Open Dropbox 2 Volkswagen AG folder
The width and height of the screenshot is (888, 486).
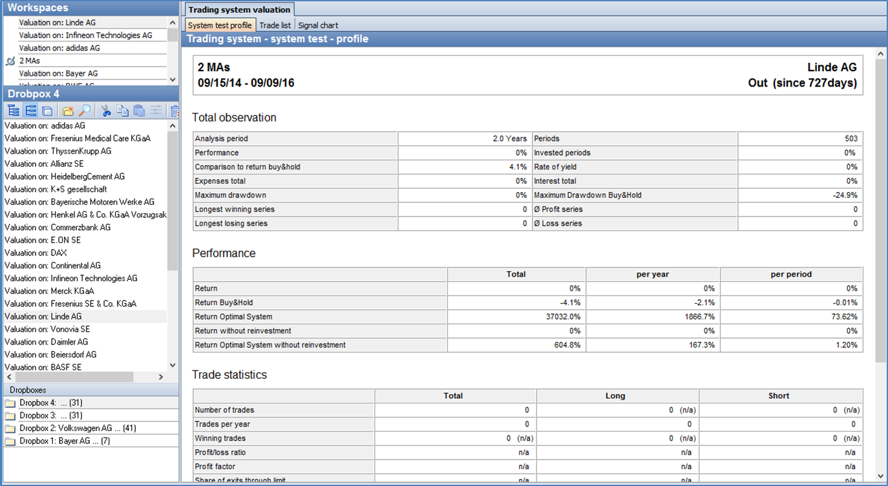click(x=78, y=428)
